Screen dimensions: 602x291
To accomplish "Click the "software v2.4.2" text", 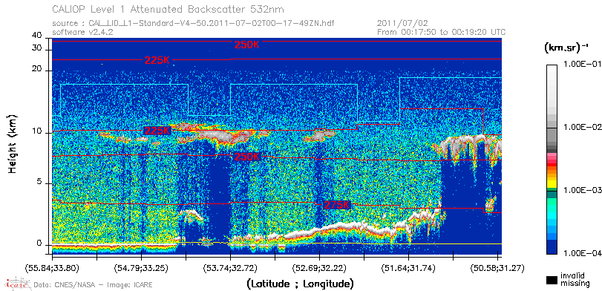I will (82, 32).
